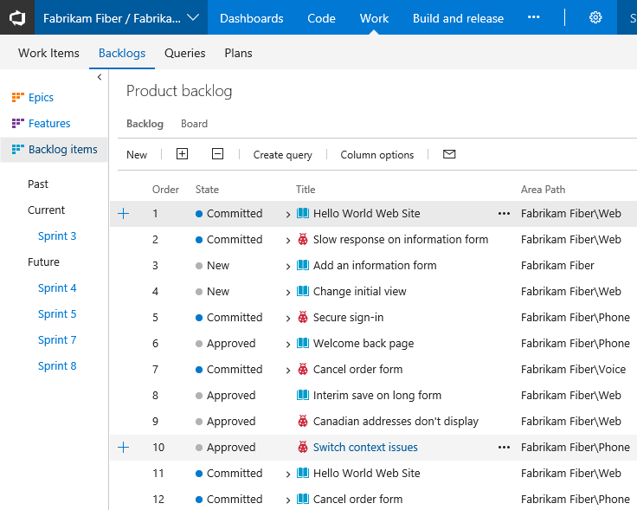Screen dimensions: 637x510
Task: Select Sprint 3 in the sidebar
Action: coord(57,236)
